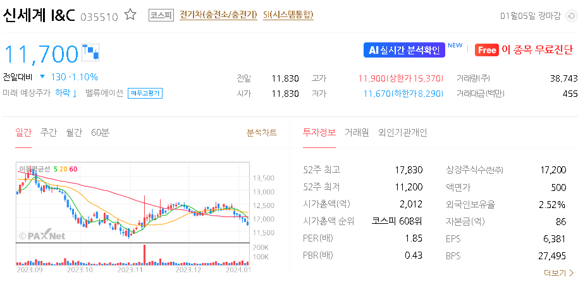Screen dimensions: 578x289
Task: Click the 시가 price label
Action: tap(243, 94)
